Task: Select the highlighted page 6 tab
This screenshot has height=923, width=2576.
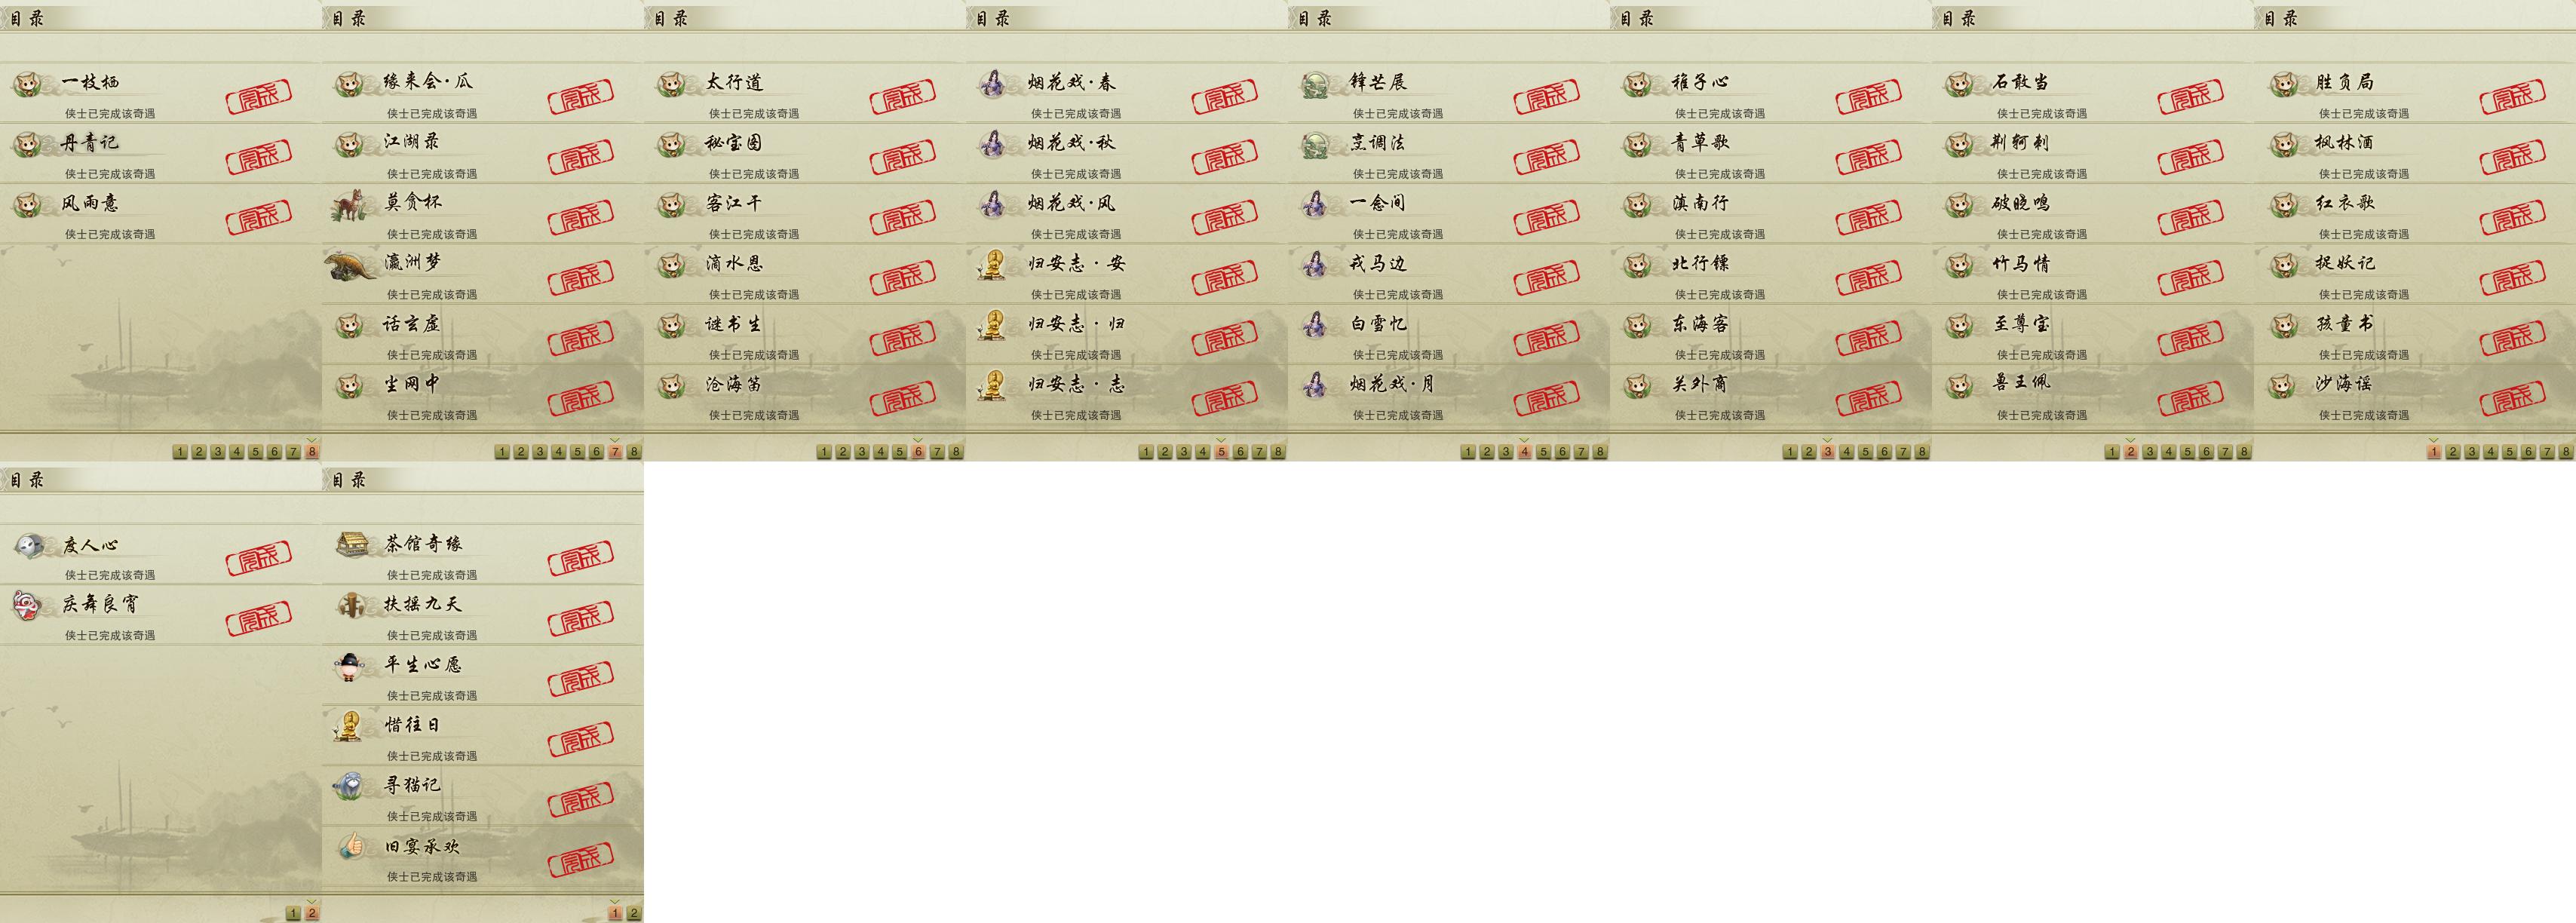Action: pos(918,452)
